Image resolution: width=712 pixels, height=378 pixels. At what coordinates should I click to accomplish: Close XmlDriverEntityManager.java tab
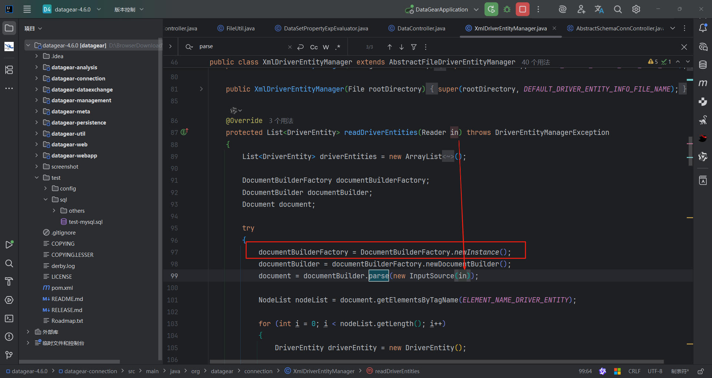coord(554,28)
